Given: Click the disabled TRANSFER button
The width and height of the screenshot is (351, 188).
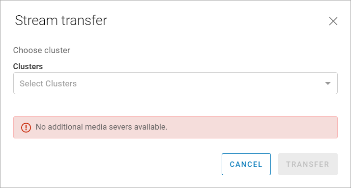Looking at the screenshot, I should click(x=308, y=164).
